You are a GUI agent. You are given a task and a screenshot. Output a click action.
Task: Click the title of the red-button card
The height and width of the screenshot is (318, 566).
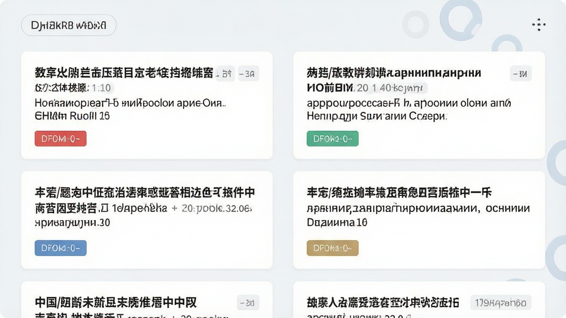124,73
